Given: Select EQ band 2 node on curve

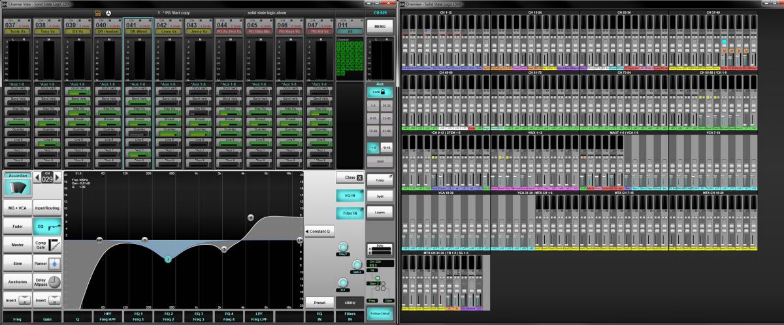Looking at the screenshot, I should coord(168,259).
